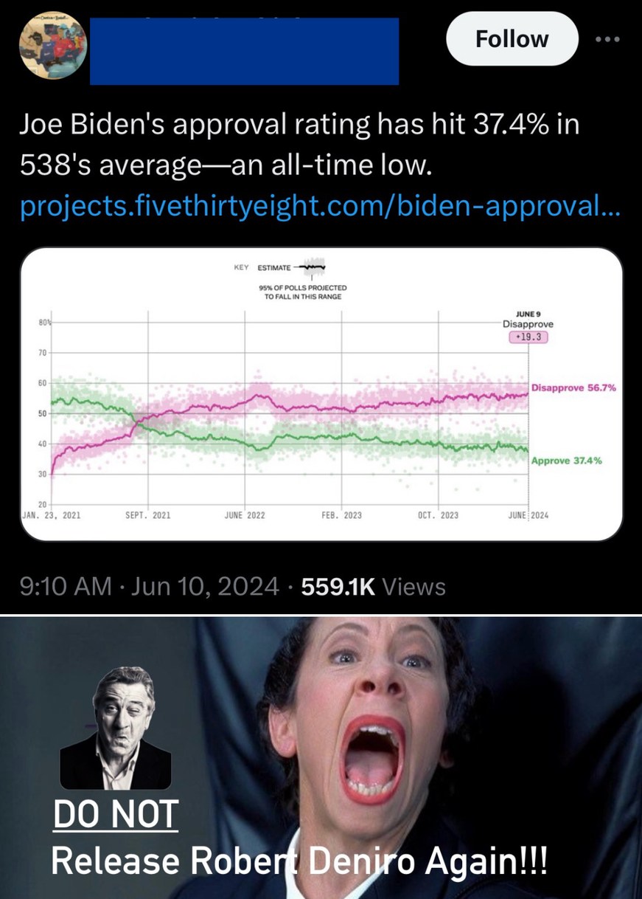Open the projects.fivethirtyeight.com biden-approval link
The width and height of the screenshot is (642, 899).
321,208
